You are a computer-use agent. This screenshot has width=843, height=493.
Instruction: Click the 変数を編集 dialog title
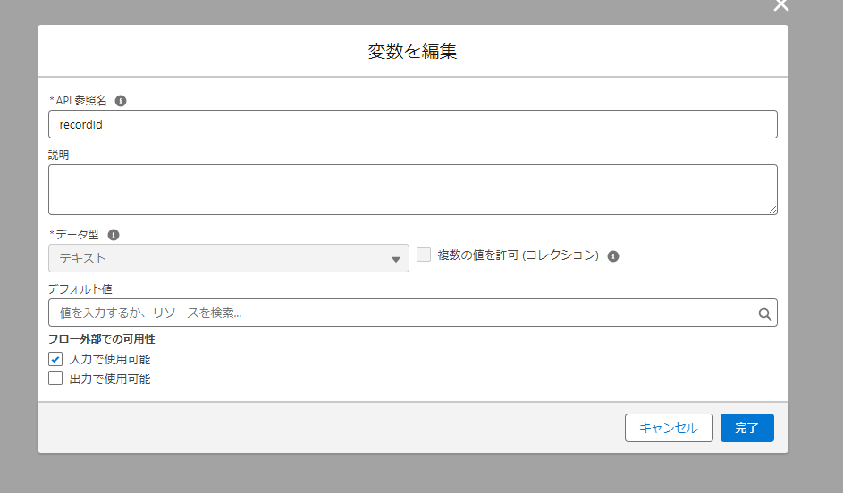(x=412, y=51)
